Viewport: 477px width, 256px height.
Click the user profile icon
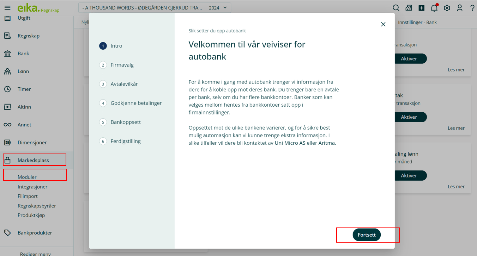[x=460, y=8]
